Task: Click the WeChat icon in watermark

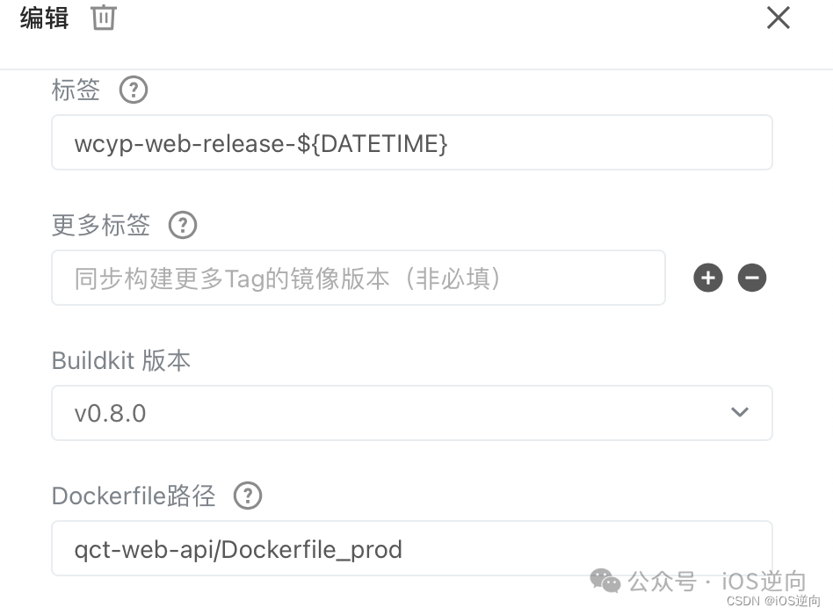Action: click(605, 581)
